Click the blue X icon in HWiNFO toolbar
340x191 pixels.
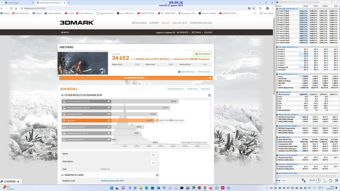(336, 180)
